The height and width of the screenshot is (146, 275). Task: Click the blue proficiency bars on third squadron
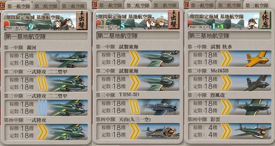coord(42,108)
